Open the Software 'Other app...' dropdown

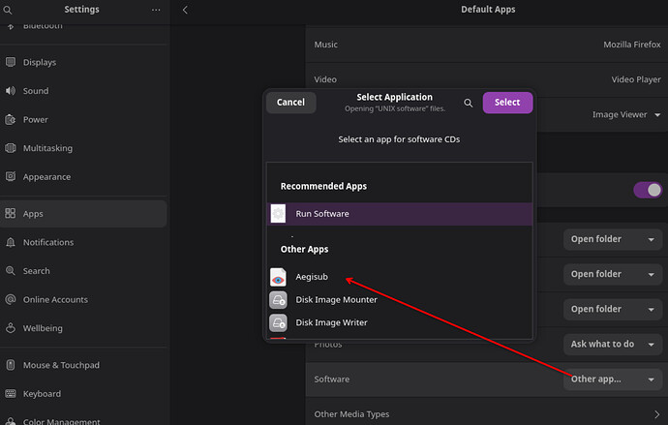(612, 379)
